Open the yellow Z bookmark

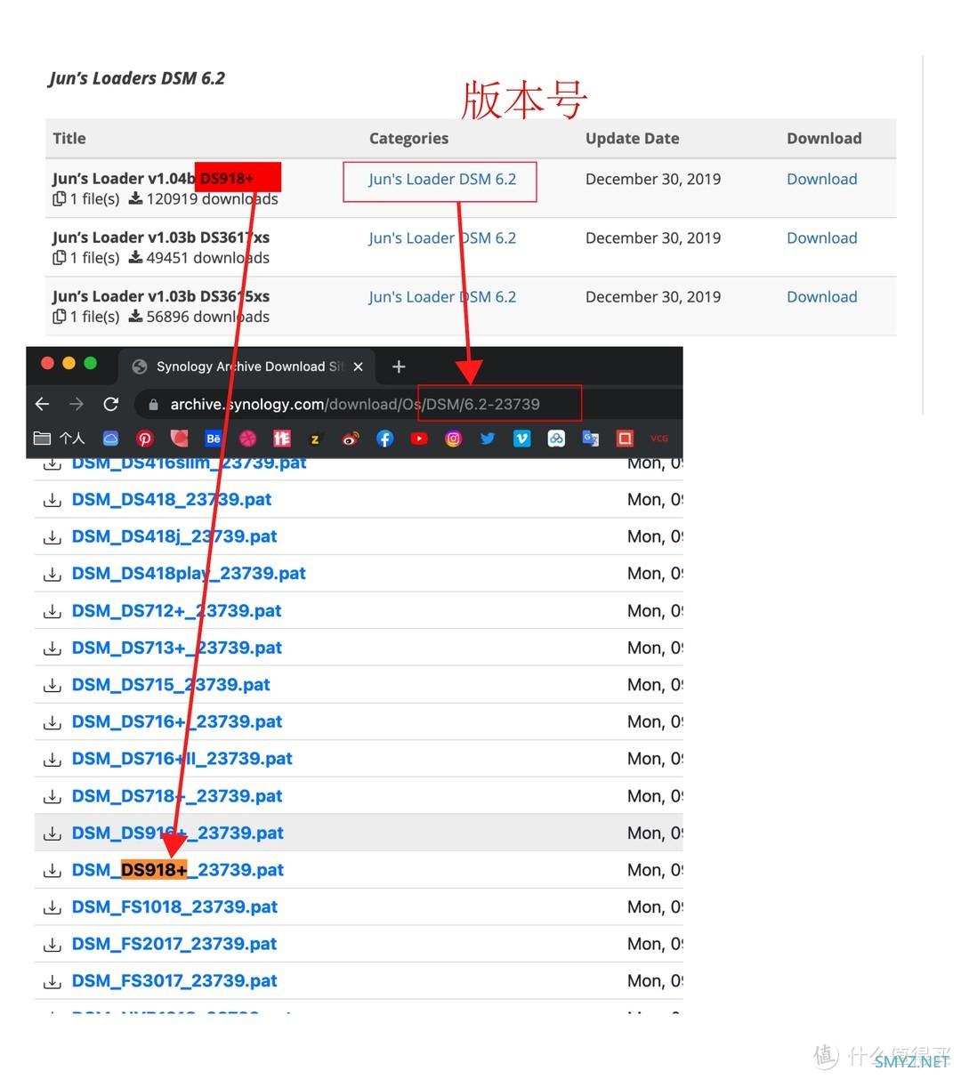(315, 439)
